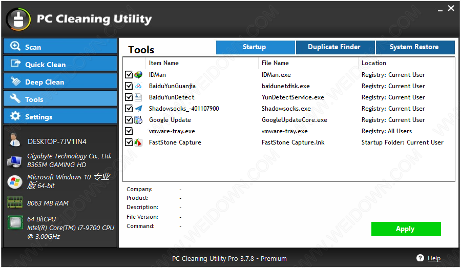The width and height of the screenshot is (461, 268).
Task: Click the BaiduYunDetect document icon
Action: 138,97
